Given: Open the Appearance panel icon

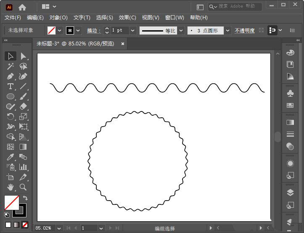Looking at the screenshot, I should click(x=290, y=163).
